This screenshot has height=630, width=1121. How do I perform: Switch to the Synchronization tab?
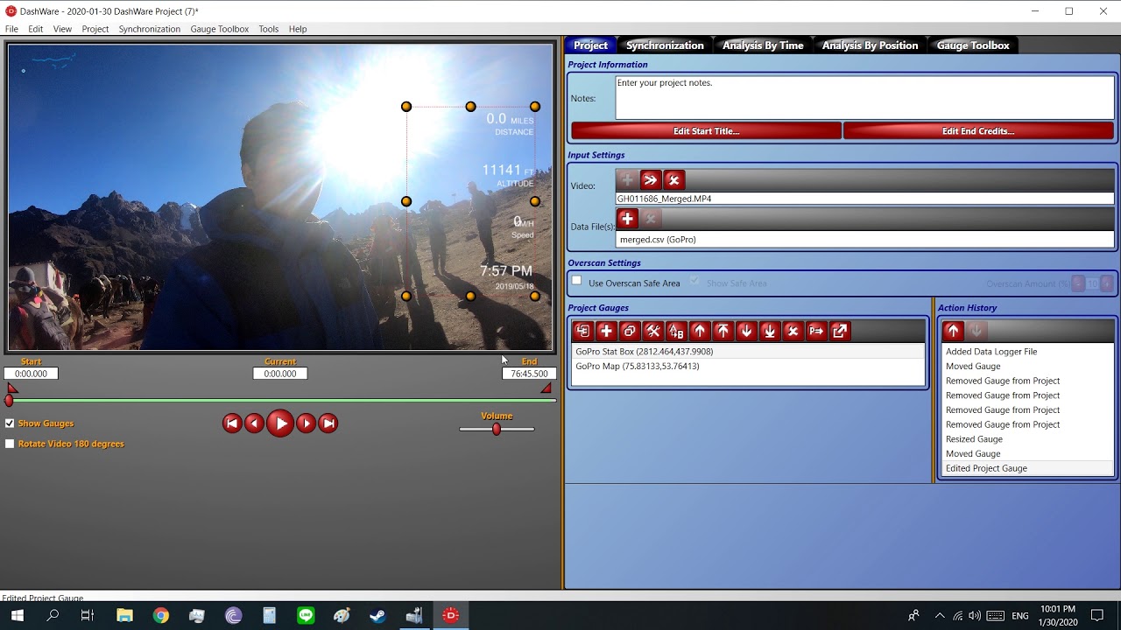(x=665, y=45)
